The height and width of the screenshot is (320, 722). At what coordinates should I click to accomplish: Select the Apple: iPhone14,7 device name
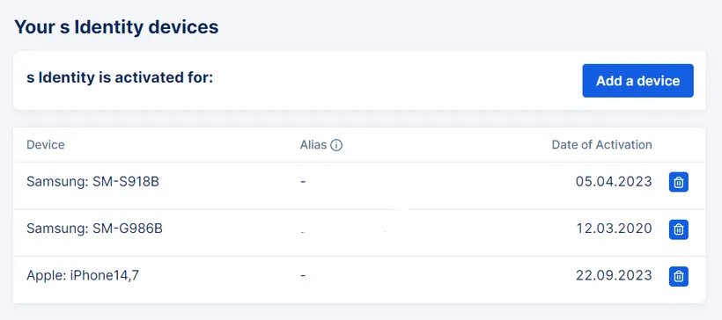[x=83, y=275]
